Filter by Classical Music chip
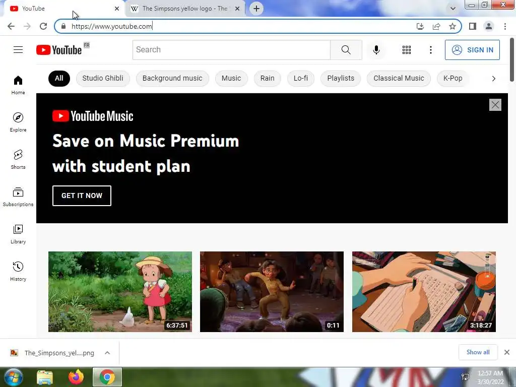This screenshot has width=516, height=387. [399, 78]
